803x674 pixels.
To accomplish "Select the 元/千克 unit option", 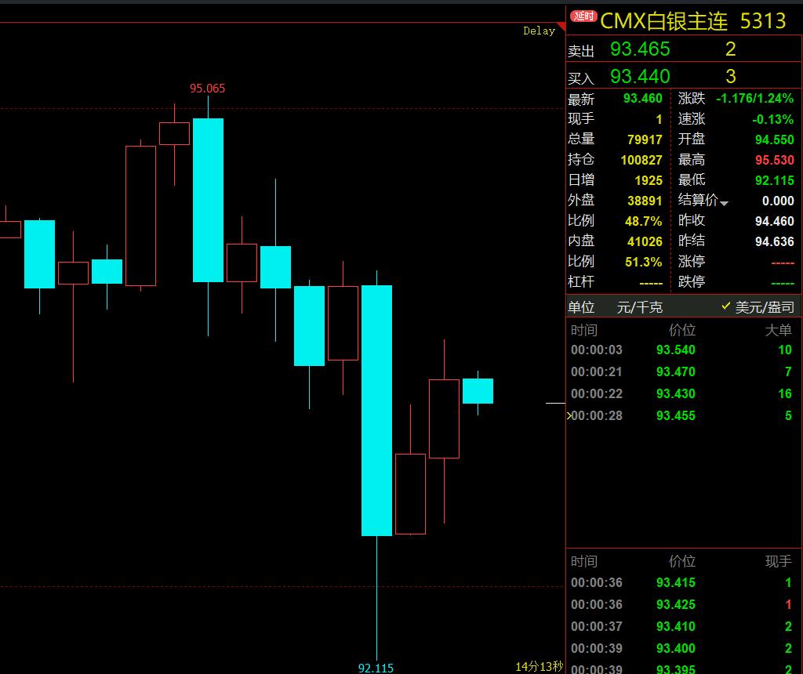I will 640,307.
